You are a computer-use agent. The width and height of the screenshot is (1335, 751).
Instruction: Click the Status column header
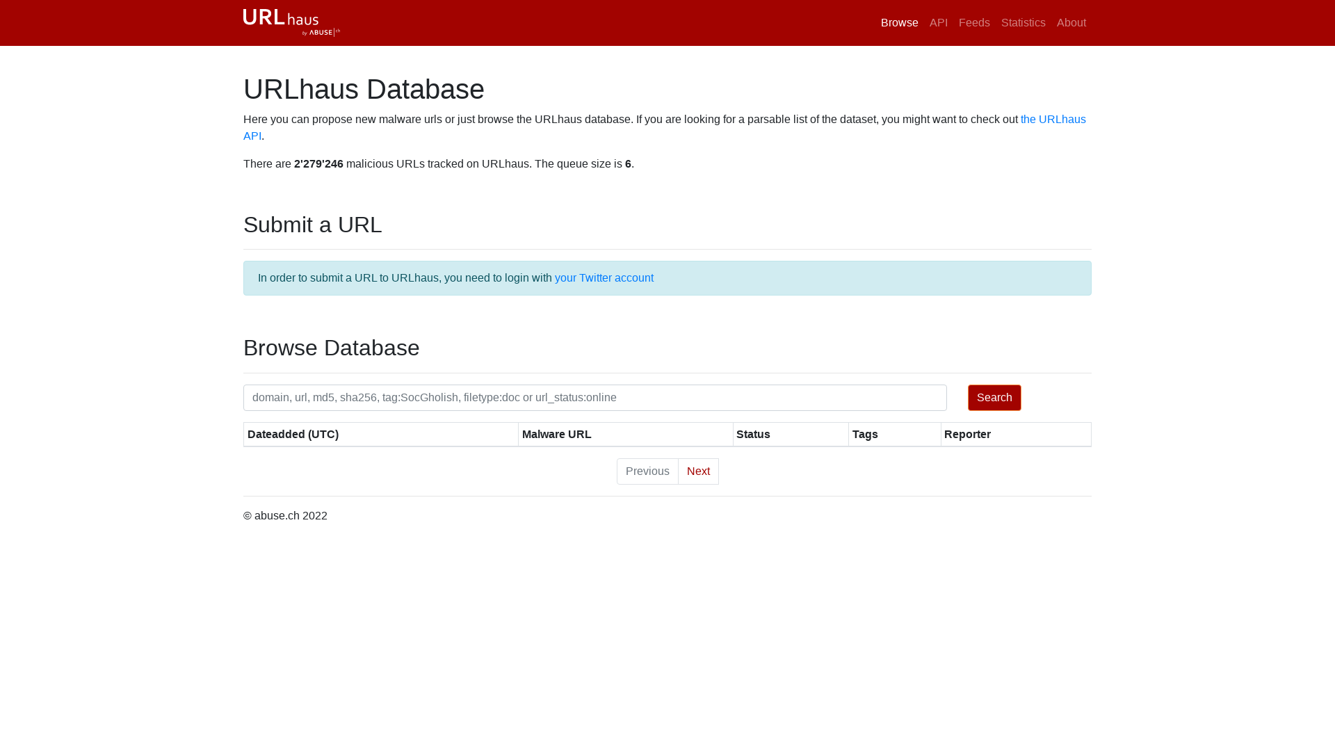pyautogui.click(x=791, y=435)
